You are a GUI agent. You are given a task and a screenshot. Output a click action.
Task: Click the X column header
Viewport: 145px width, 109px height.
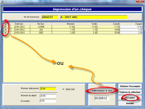coord(6,24)
